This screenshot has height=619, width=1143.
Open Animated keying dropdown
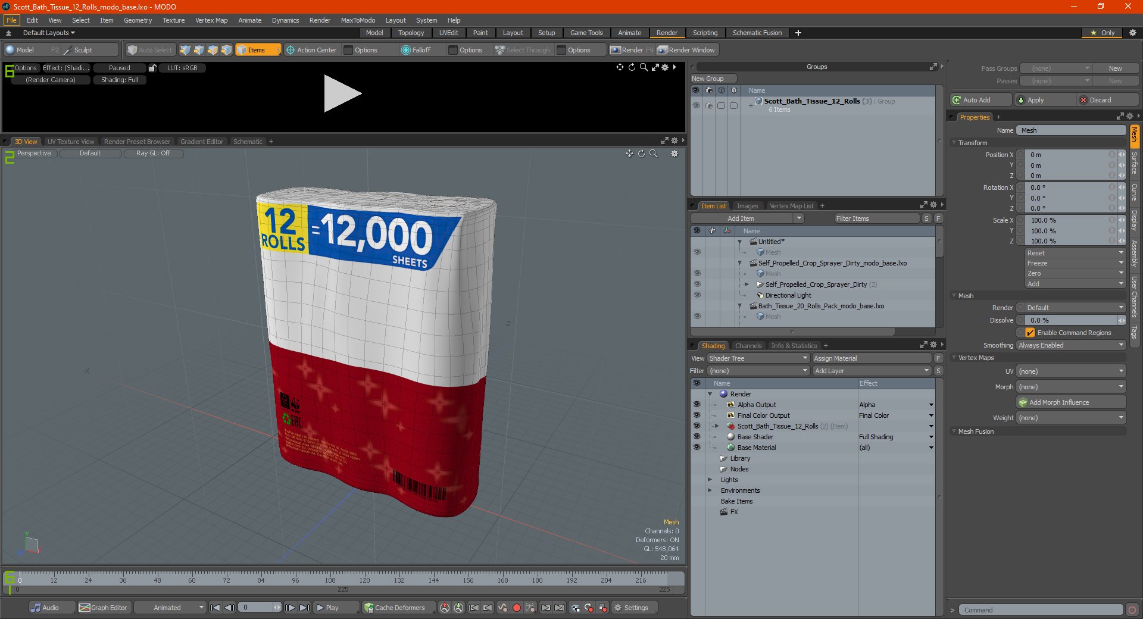[x=170, y=608]
